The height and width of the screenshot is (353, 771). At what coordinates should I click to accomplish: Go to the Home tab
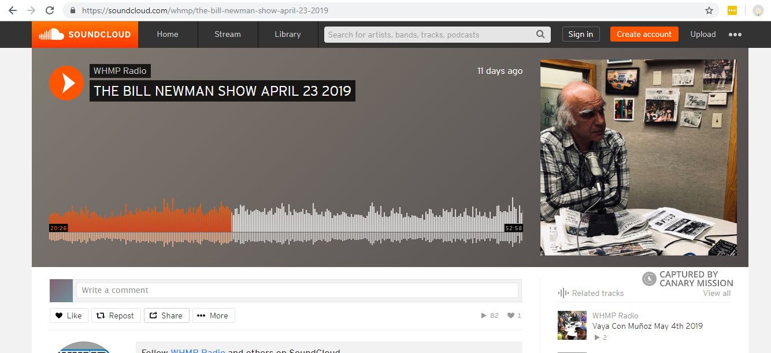click(x=168, y=35)
